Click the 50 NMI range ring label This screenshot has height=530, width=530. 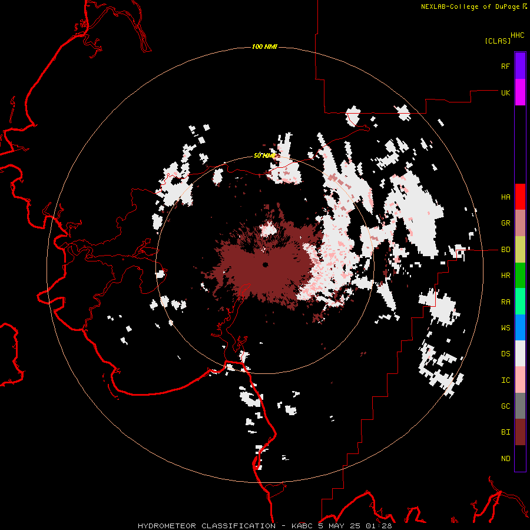pyautogui.click(x=264, y=155)
